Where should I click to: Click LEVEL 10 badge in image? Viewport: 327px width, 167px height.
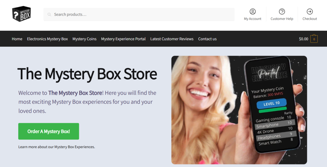tap(271, 104)
